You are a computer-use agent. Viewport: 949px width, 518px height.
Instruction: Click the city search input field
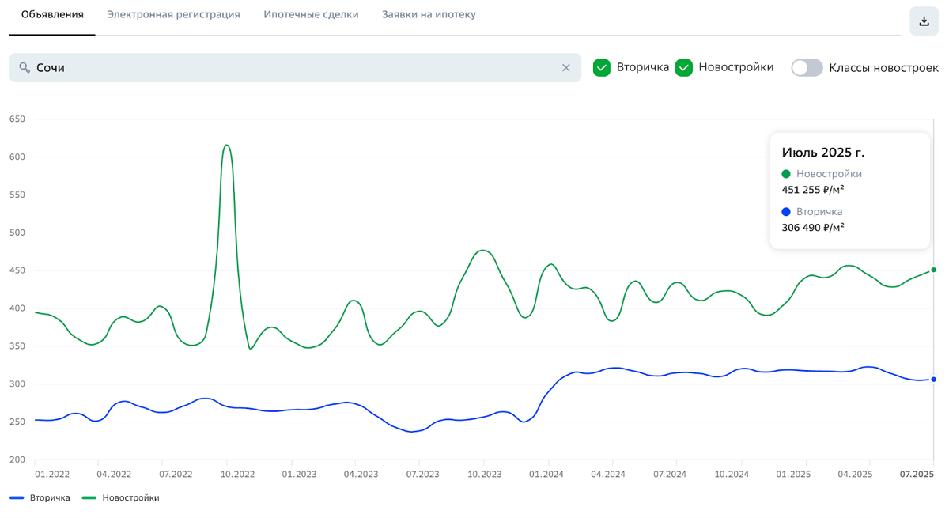tap(293, 68)
